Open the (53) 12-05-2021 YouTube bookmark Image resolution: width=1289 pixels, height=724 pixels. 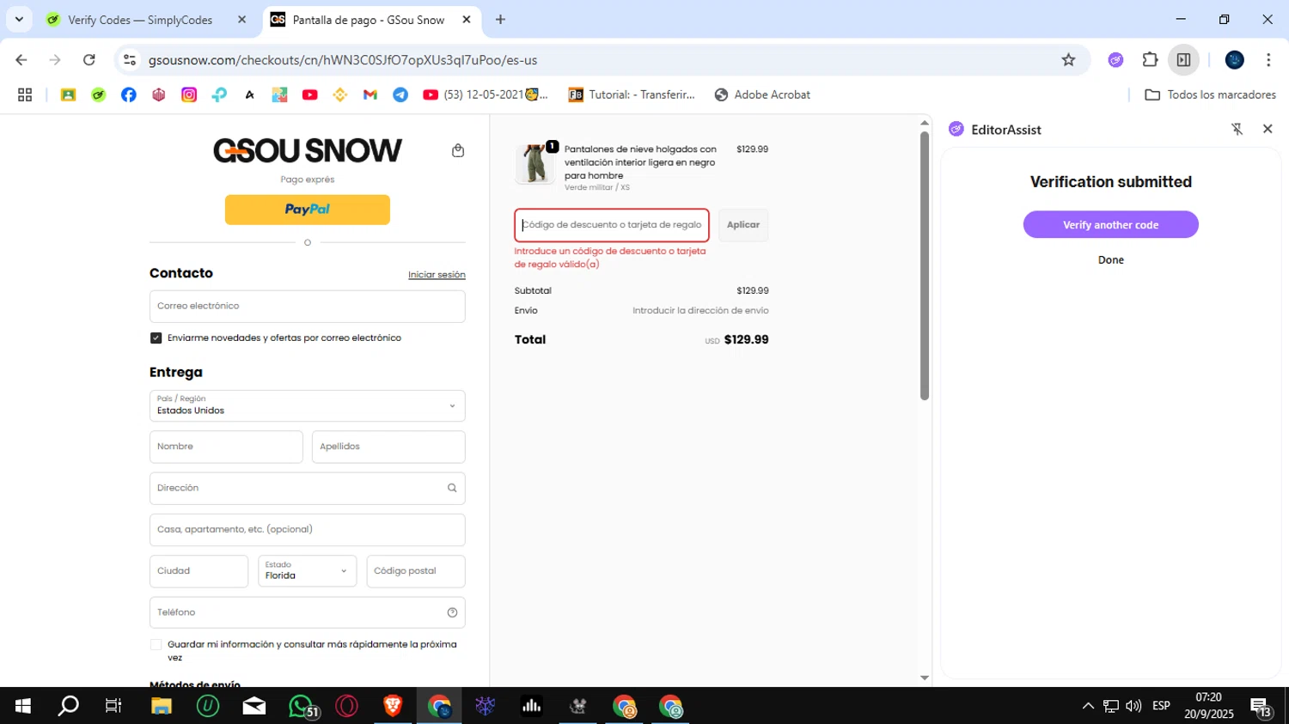coord(486,94)
